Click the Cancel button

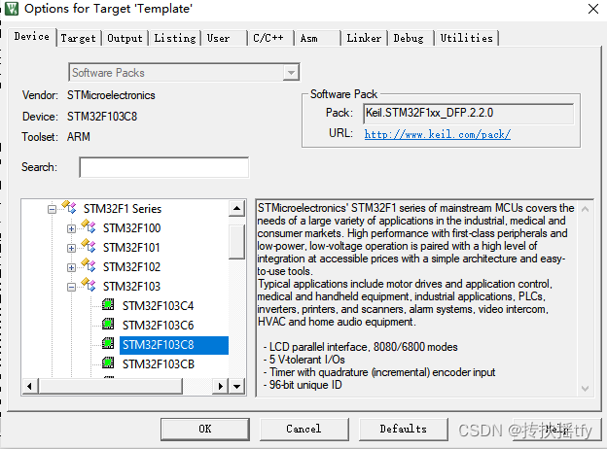tap(303, 429)
